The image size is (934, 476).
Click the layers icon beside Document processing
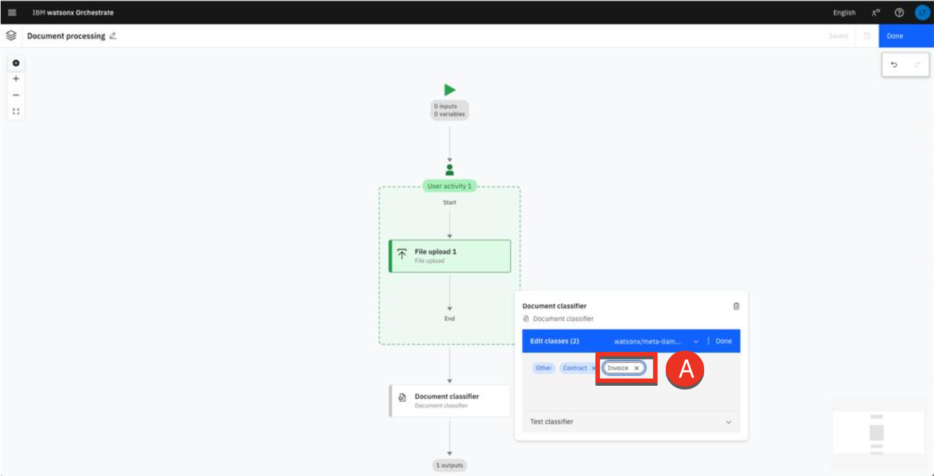11,36
